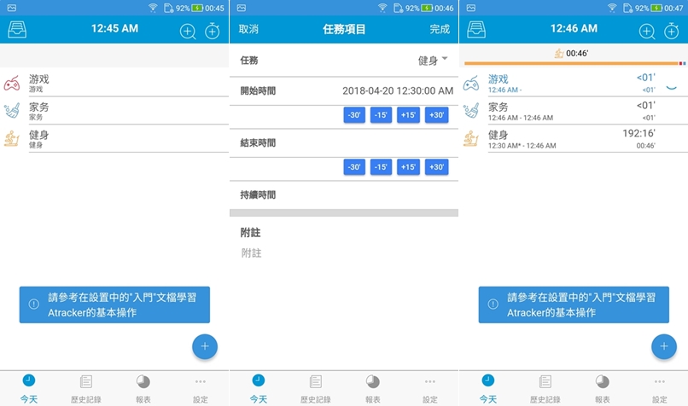Tap the right Atracker tutorial banner text
Viewport: 688px width, 406px height.
(x=581, y=304)
